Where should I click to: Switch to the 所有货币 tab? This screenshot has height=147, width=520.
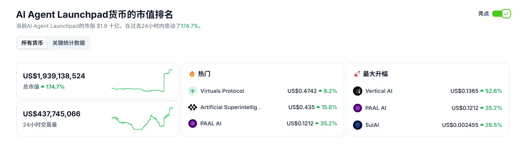click(x=32, y=43)
